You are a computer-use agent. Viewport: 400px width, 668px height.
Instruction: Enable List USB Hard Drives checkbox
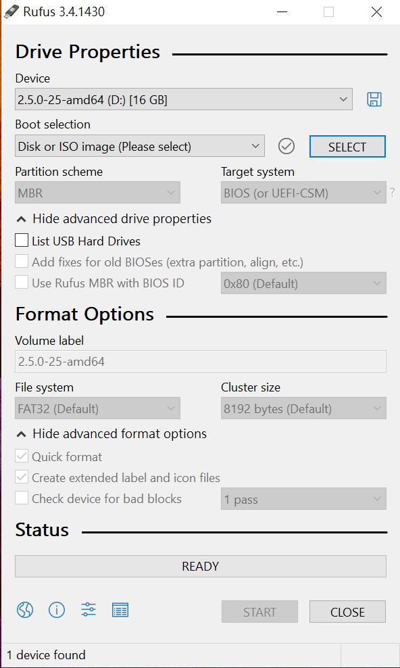(x=22, y=240)
